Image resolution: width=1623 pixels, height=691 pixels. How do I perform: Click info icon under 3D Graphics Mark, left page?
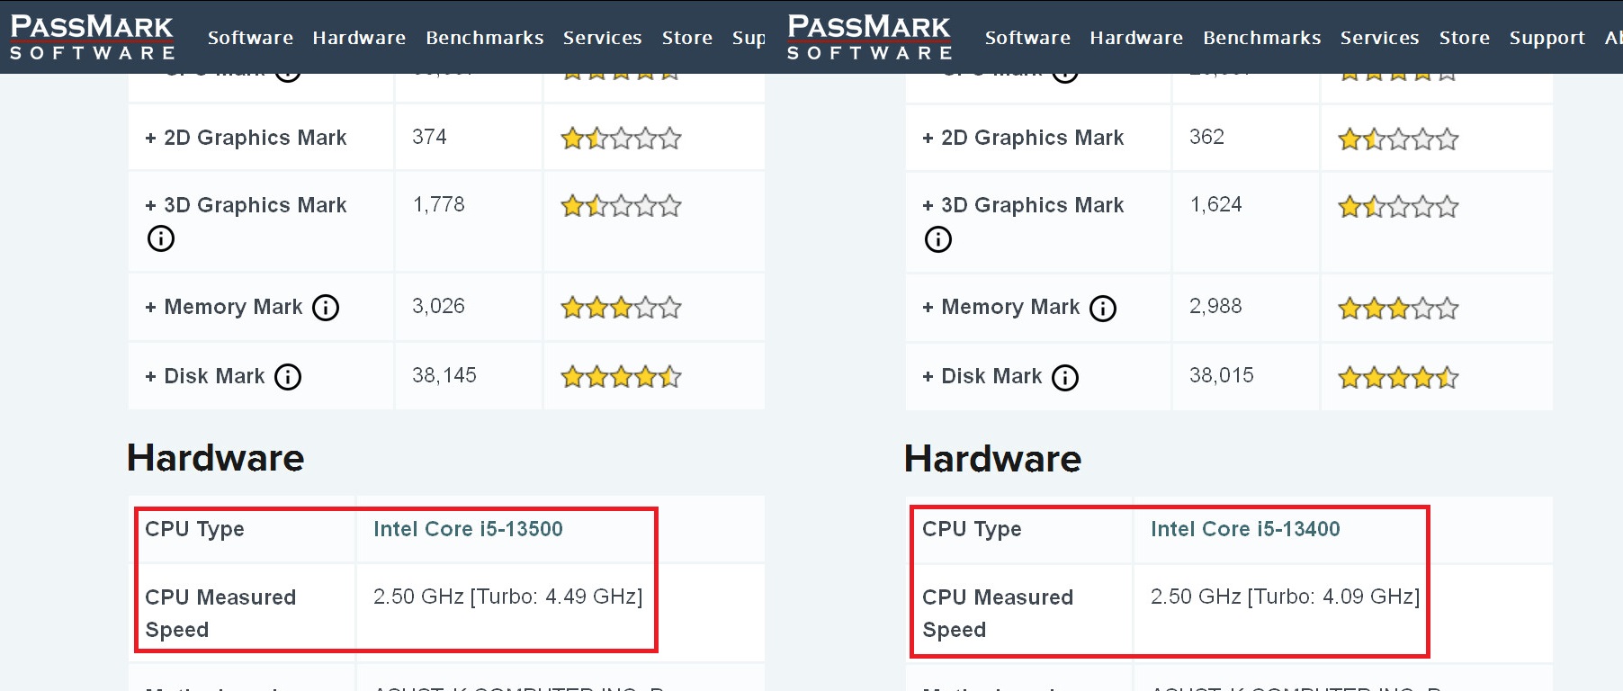click(x=161, y=238)
